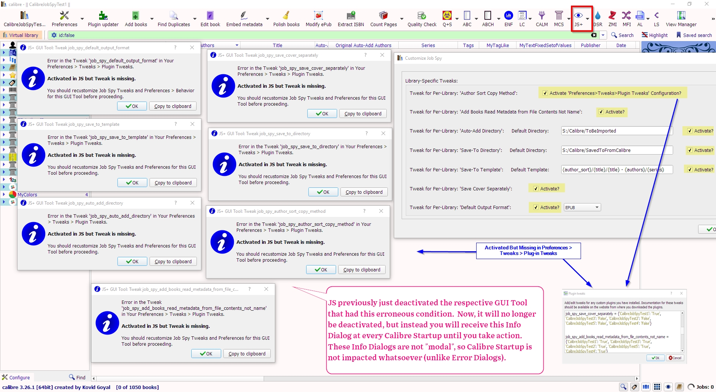The width and height of the screenshot is (716, 392).
Task: Click the Add books icon
Action: [x=136, y=19]
